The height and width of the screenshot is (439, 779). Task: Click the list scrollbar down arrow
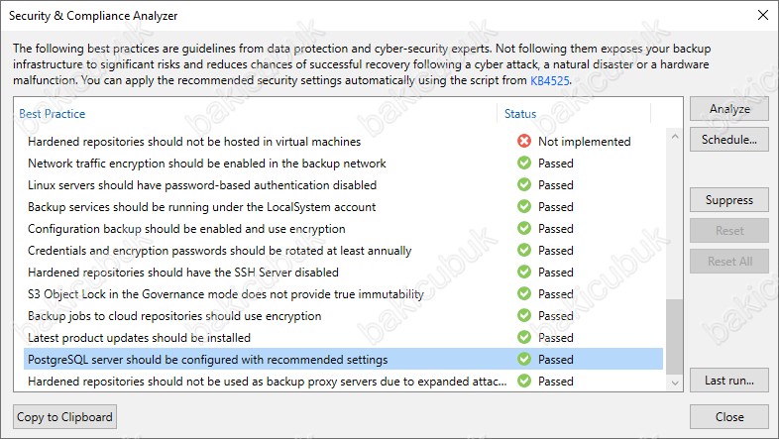[x=675, y=383]
